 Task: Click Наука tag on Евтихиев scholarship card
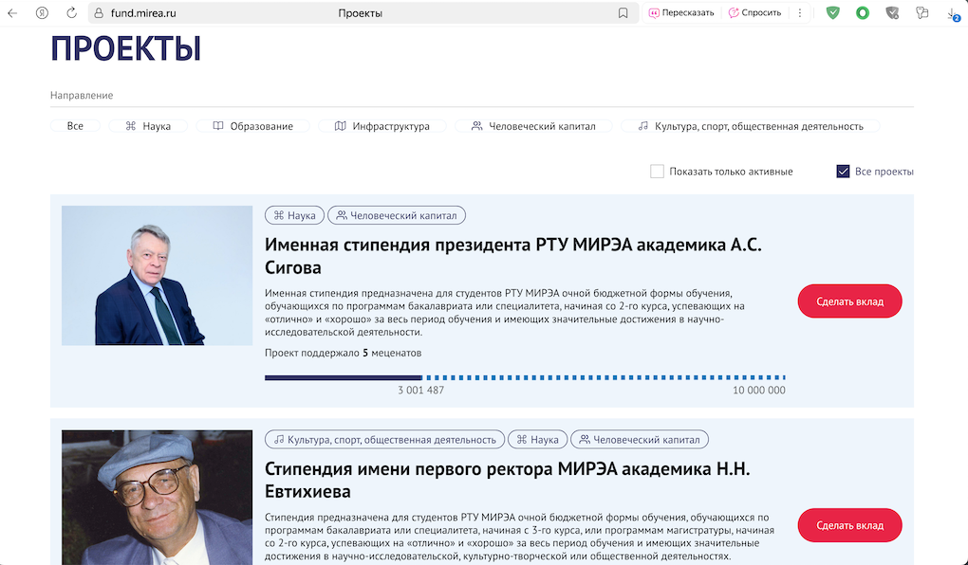tap(537, 440)
